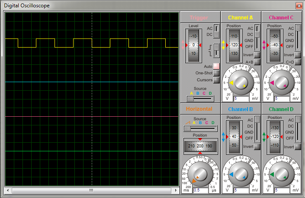Click the yellow pointer on Channel A knob
This screenshot has height=198, width=305.
pyautogui.click(x=231, y=83)
